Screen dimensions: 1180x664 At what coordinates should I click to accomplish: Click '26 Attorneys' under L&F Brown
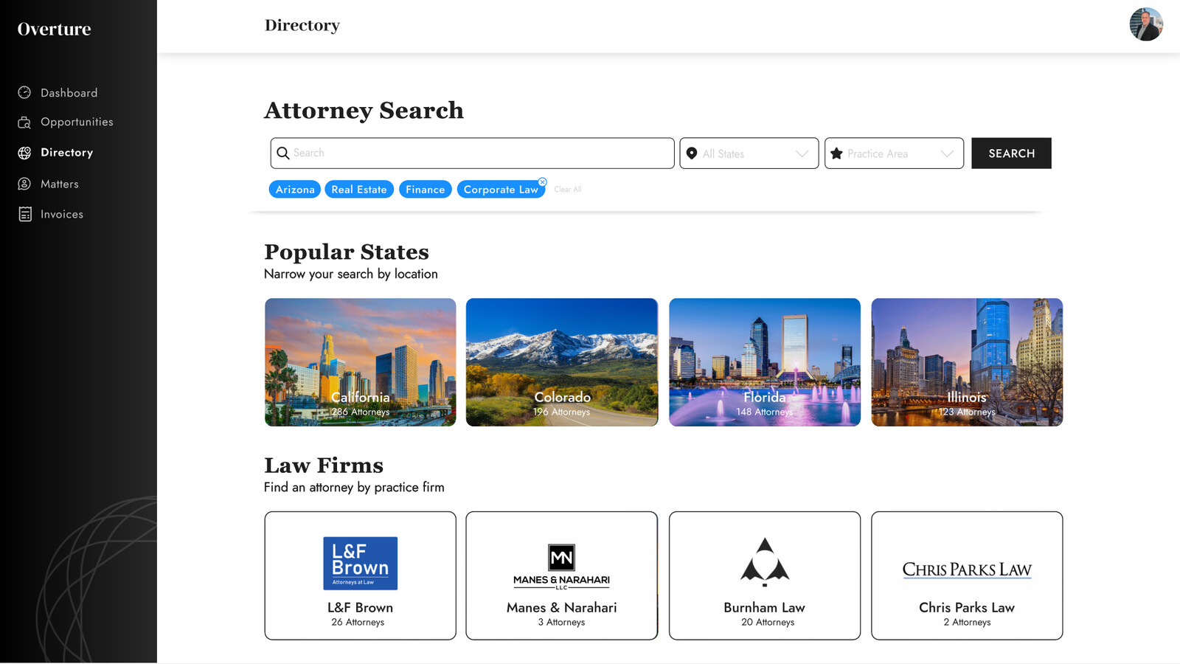click(x=358, y=622)
